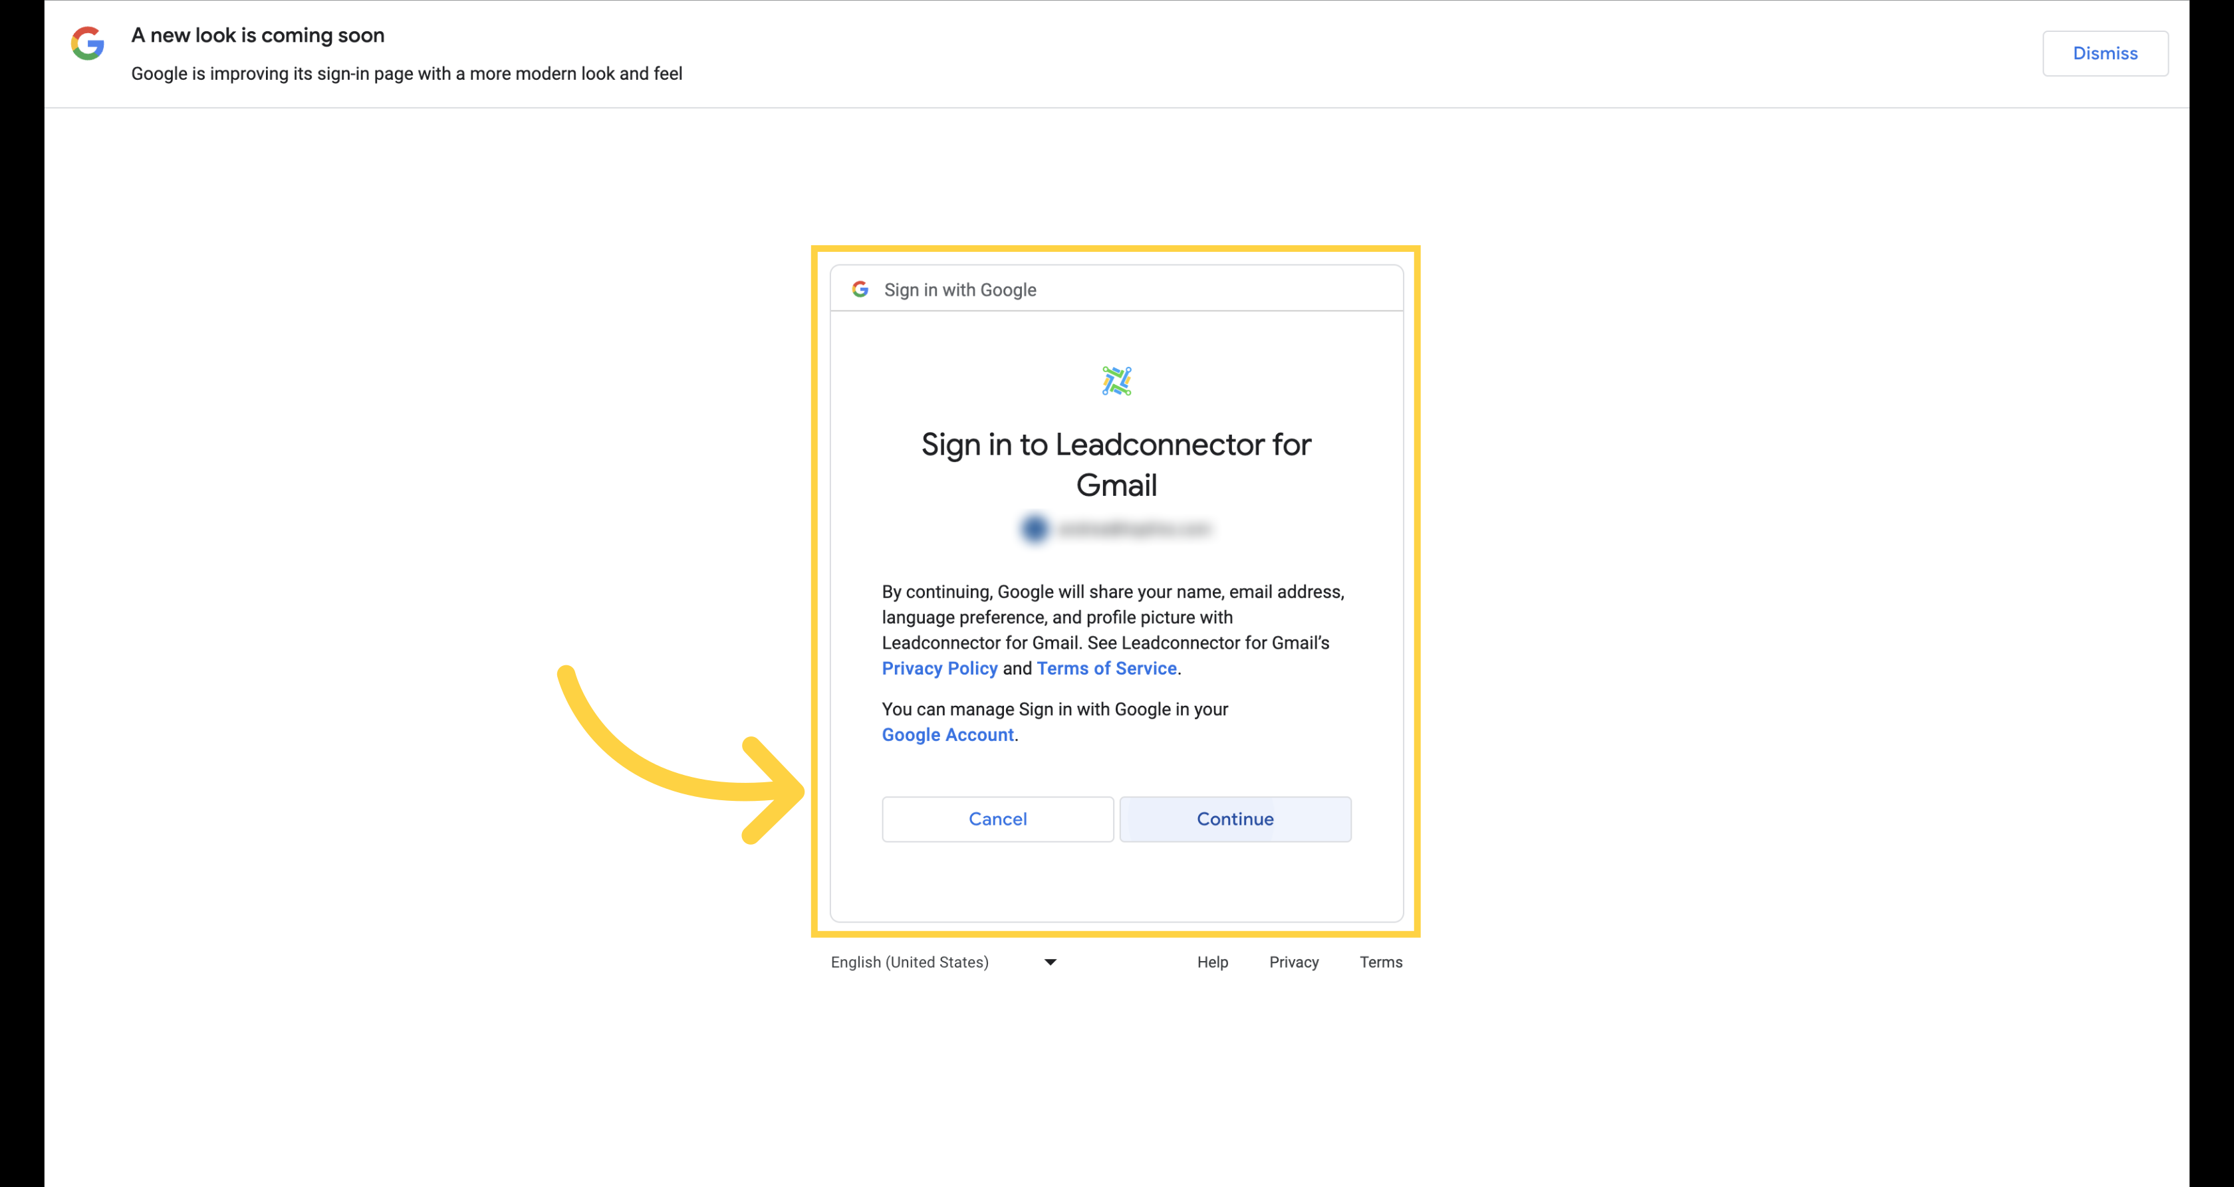The image size is (2234, 1187).
Task: Click the 'Sign in to Leadconnector for Gmail' title
Action: click(x=1116, y=465)
